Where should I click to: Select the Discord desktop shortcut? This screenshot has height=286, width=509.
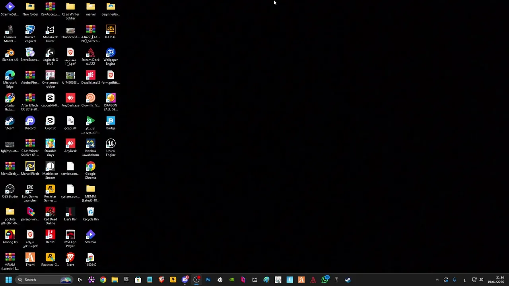coord(30,124)
